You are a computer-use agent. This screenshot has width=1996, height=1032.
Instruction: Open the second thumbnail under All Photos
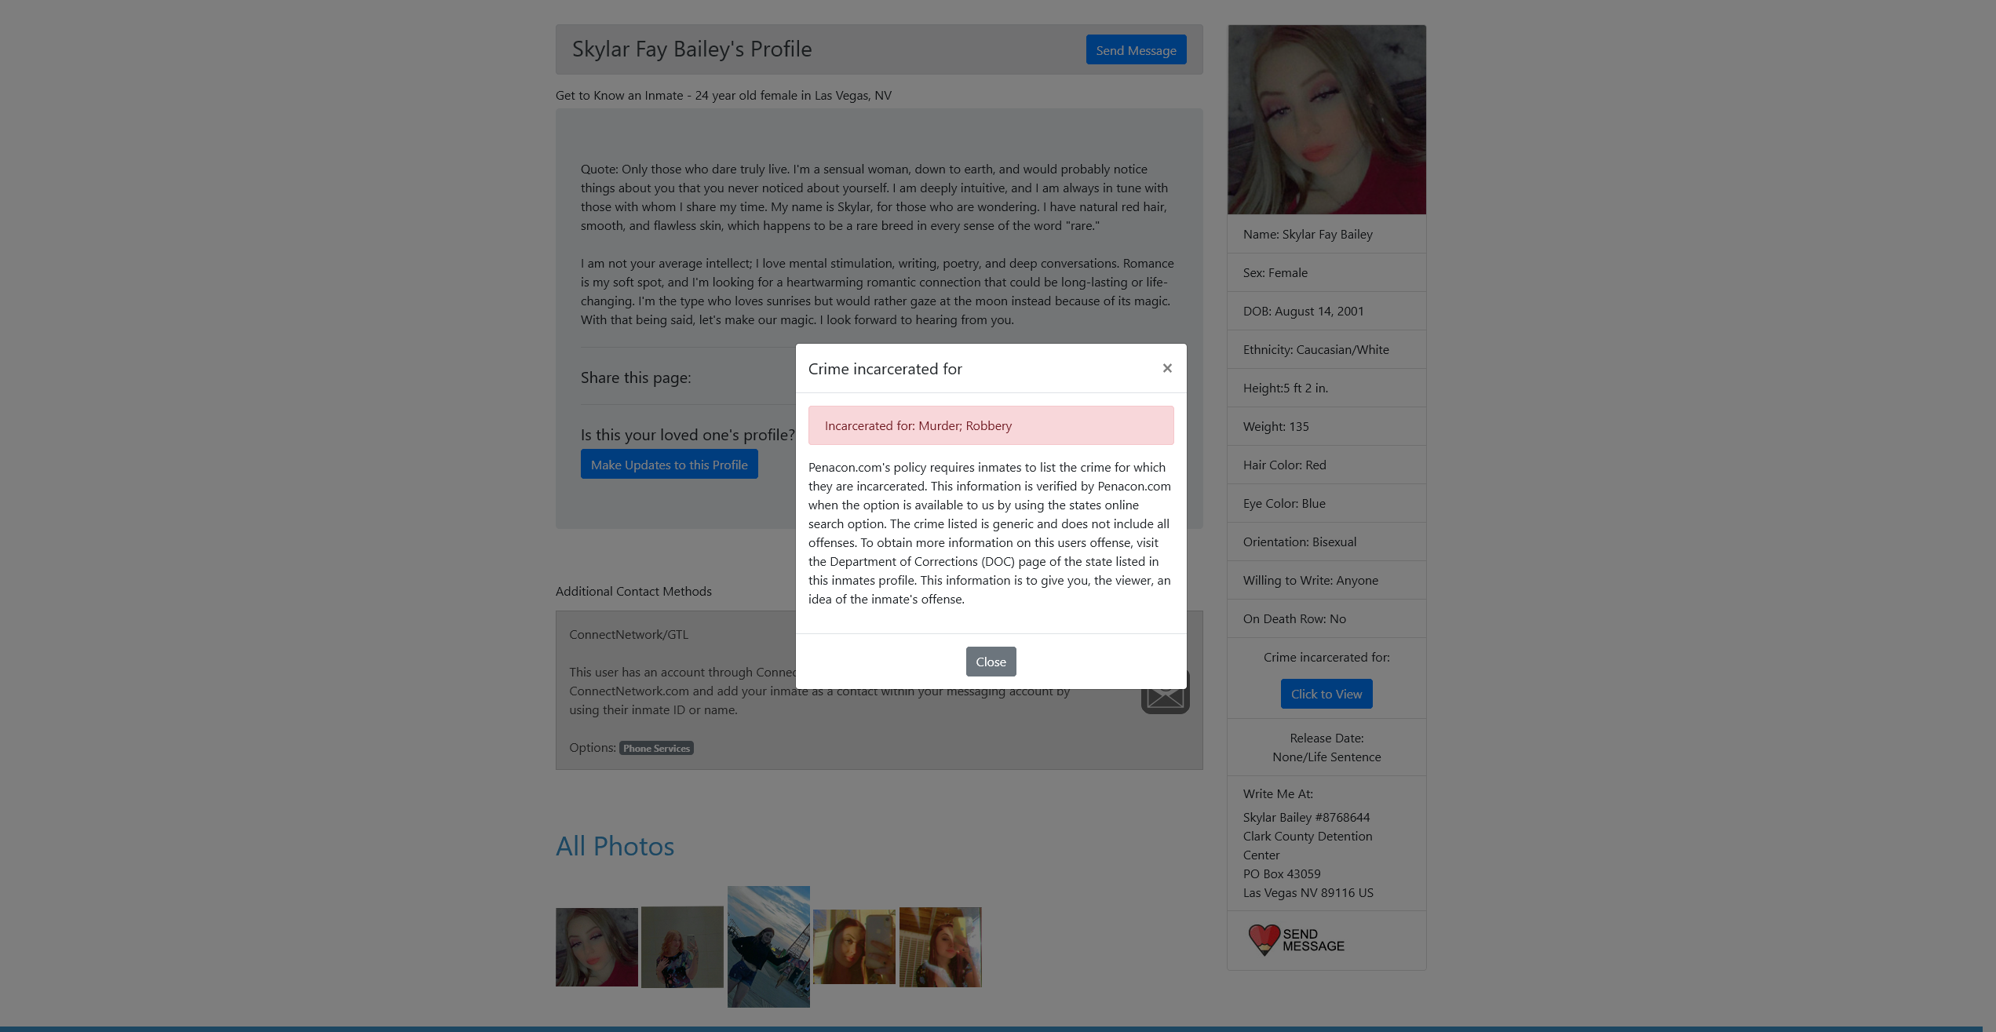pyautogui.click(x=682, y=946)
